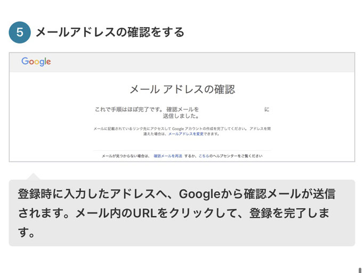Click the 確認メールを再送 link

168,156
